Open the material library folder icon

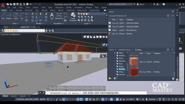point(110,78)
